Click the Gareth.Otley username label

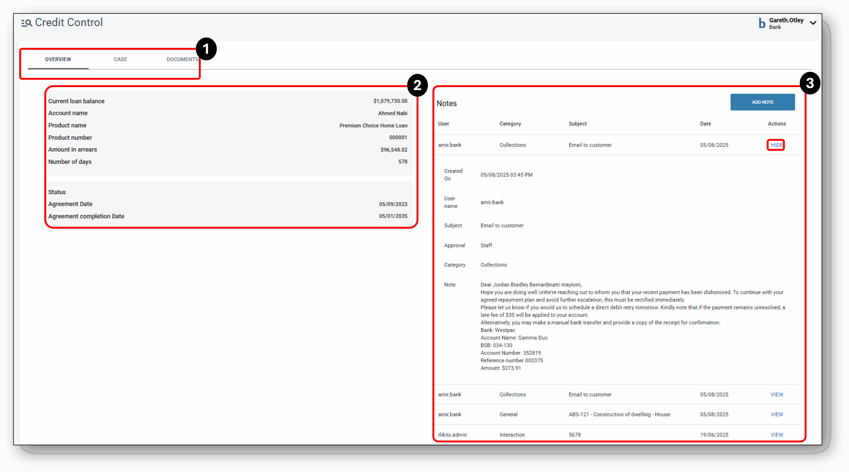786,20
